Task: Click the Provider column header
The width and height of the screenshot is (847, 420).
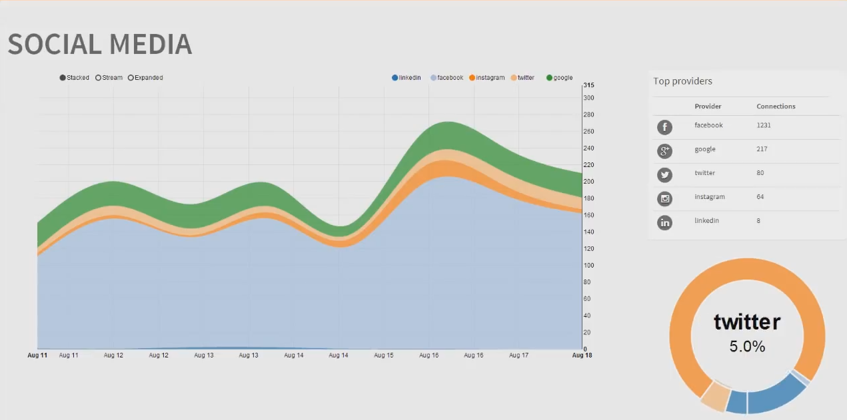Action: (708, 106)
